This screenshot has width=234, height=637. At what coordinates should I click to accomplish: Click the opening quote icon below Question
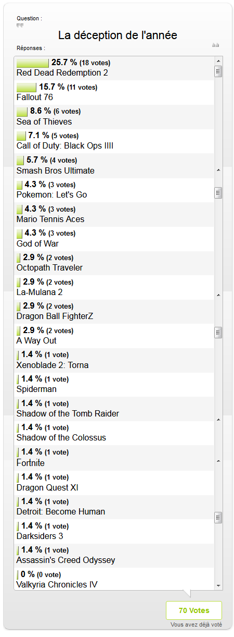pyautogui.click(x=20, y=25)
